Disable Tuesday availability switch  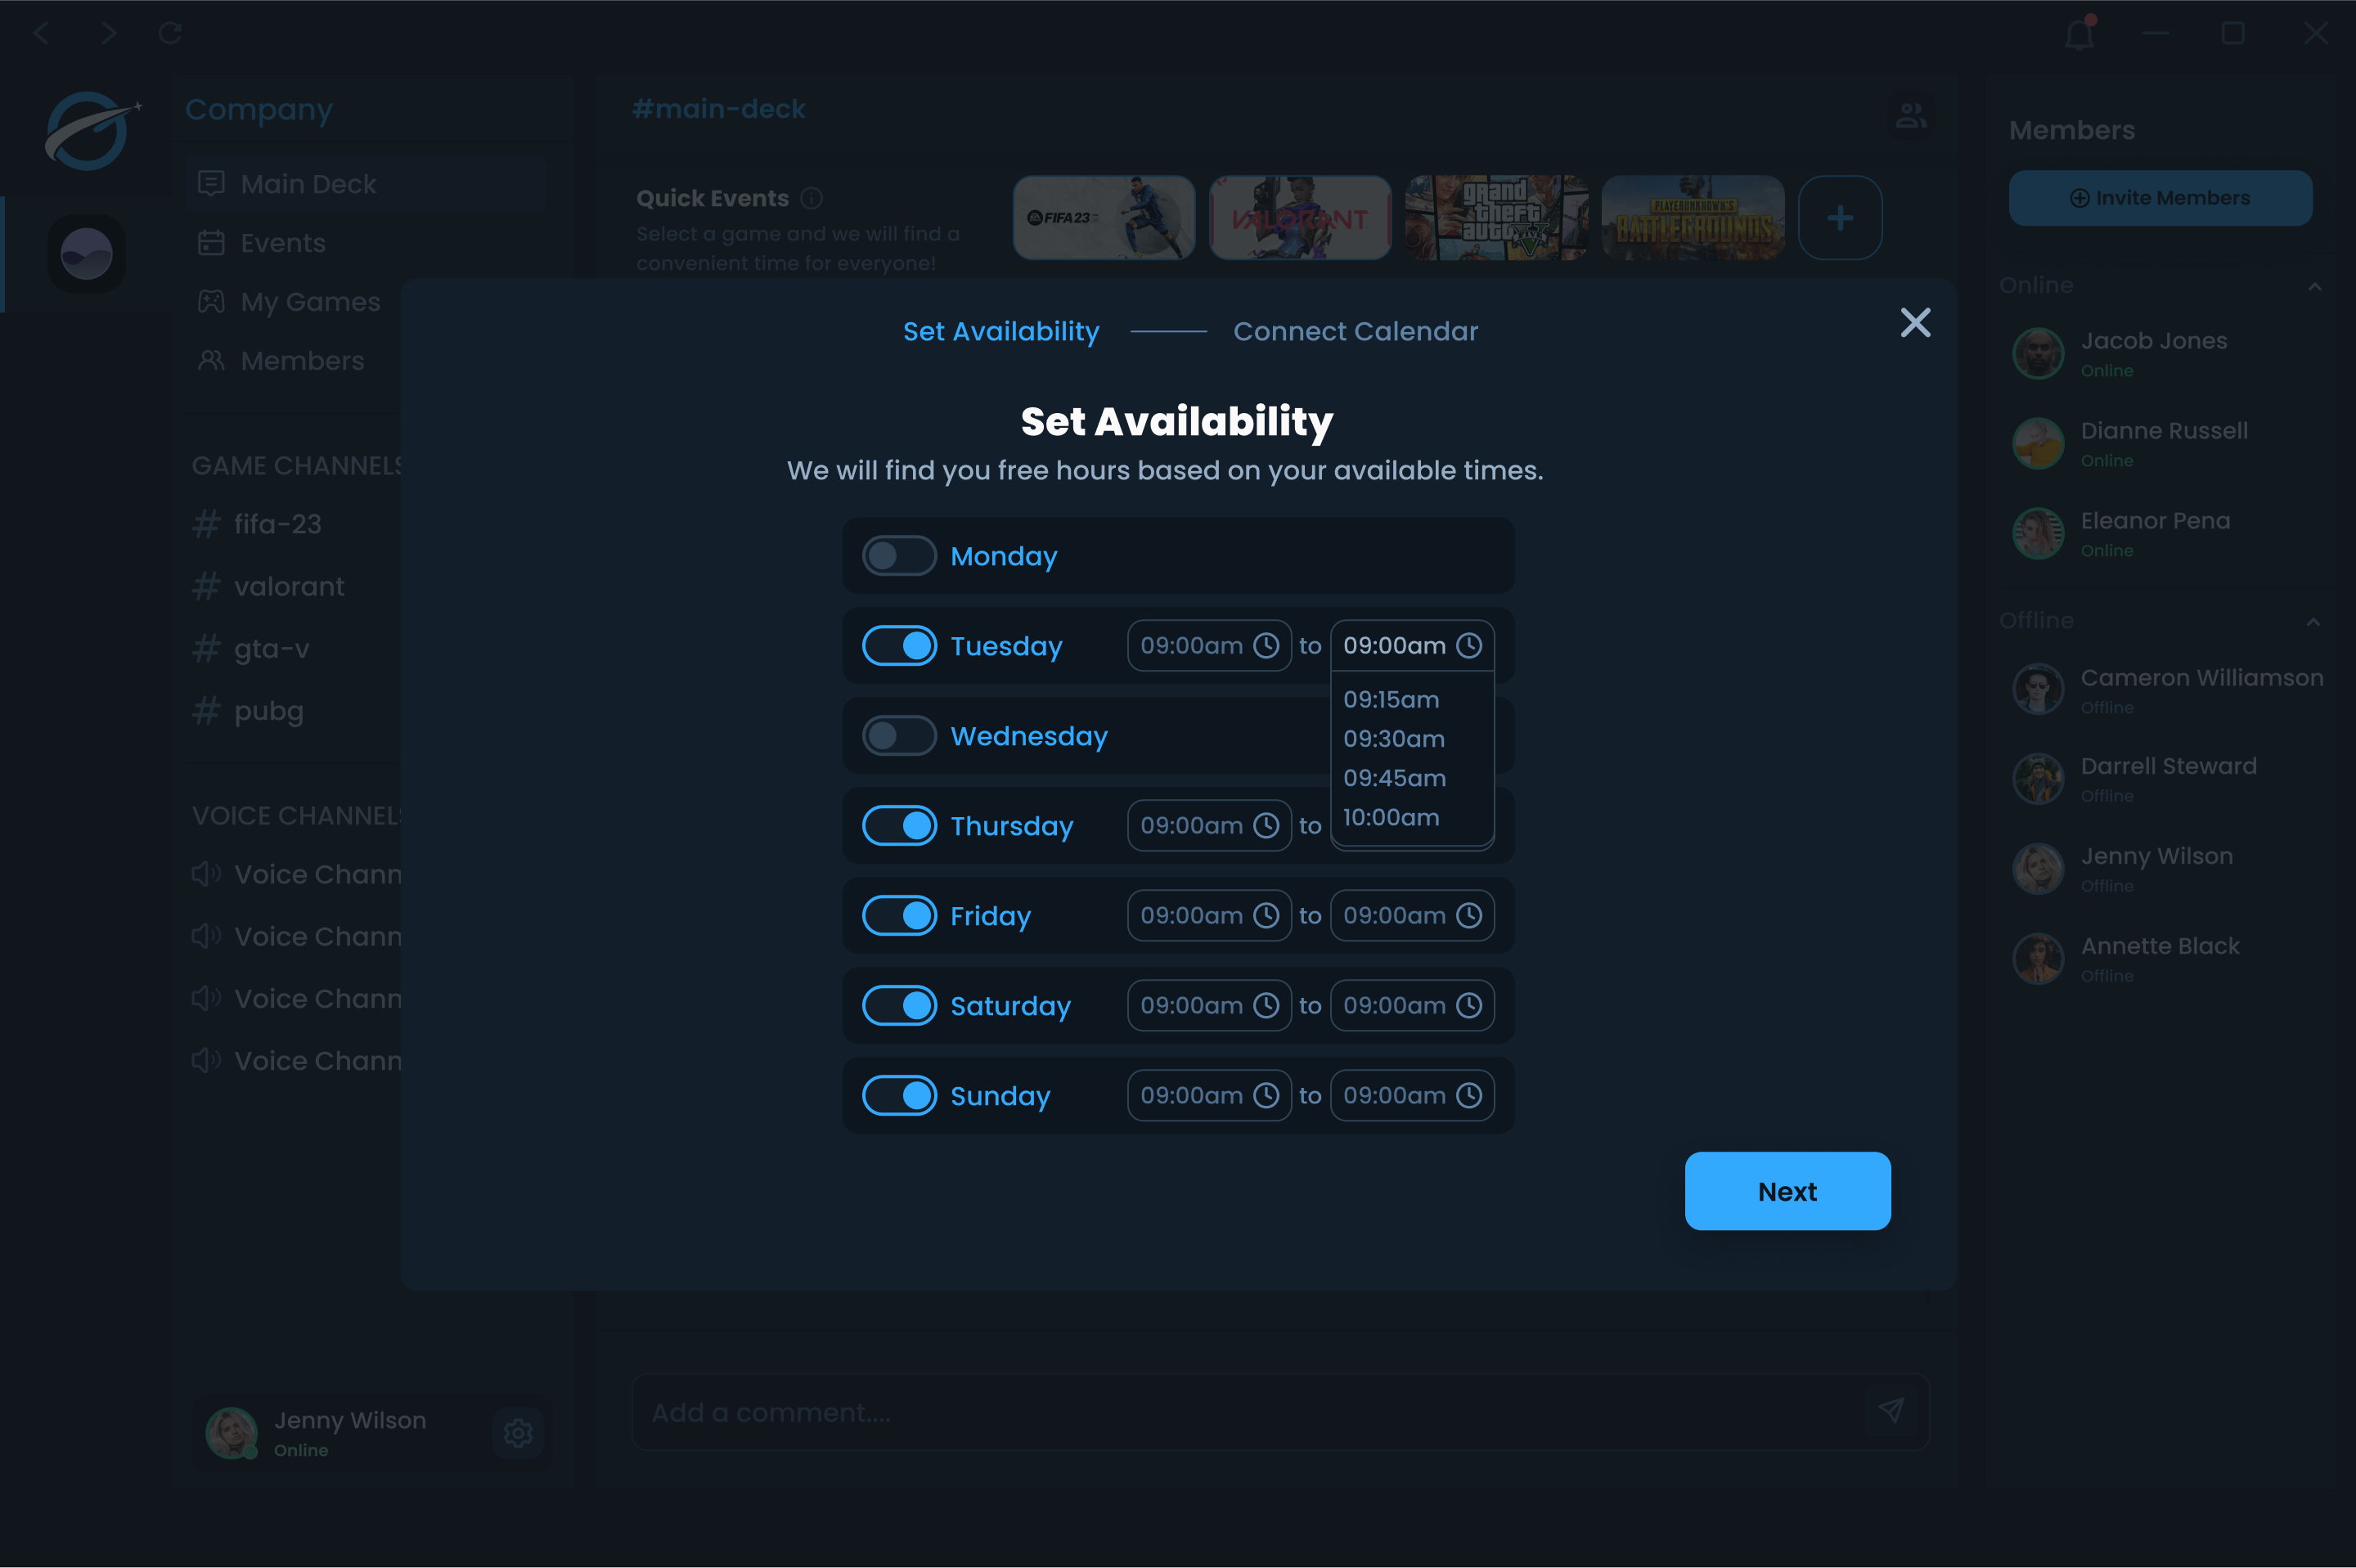[899, 646]
